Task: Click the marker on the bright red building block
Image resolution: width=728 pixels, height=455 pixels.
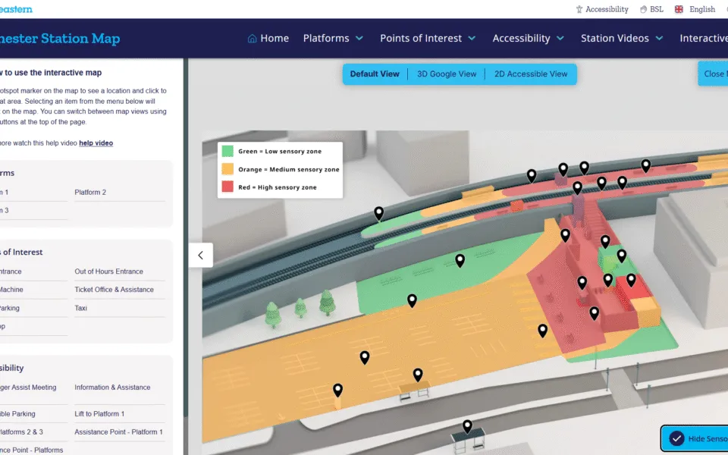Action: (x=631, y=281)
